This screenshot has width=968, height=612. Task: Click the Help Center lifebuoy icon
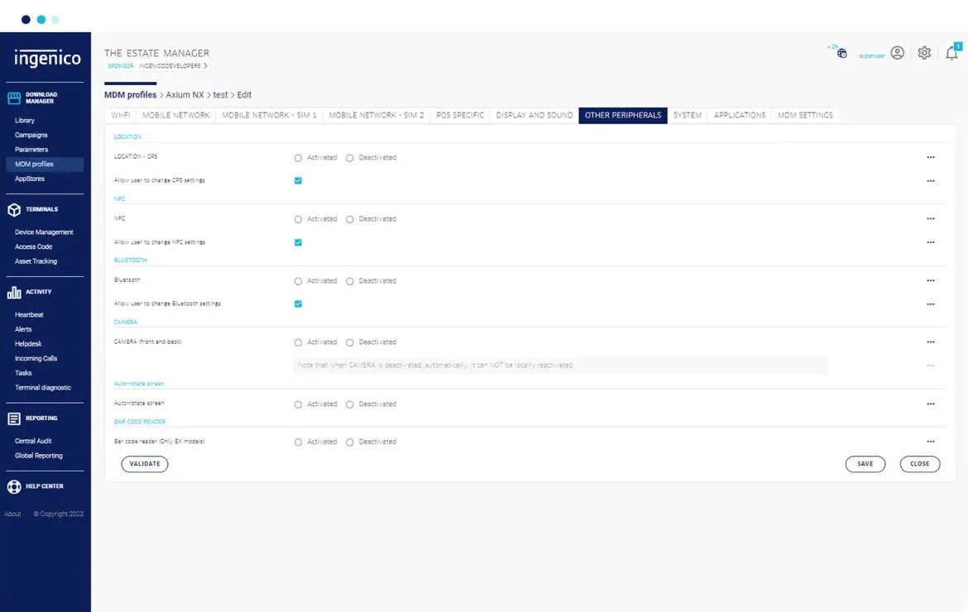click(14, 486)
